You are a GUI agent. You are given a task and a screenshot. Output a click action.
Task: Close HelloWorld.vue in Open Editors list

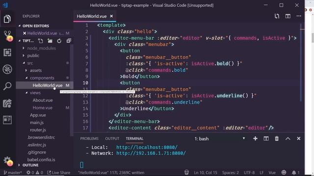25,33
